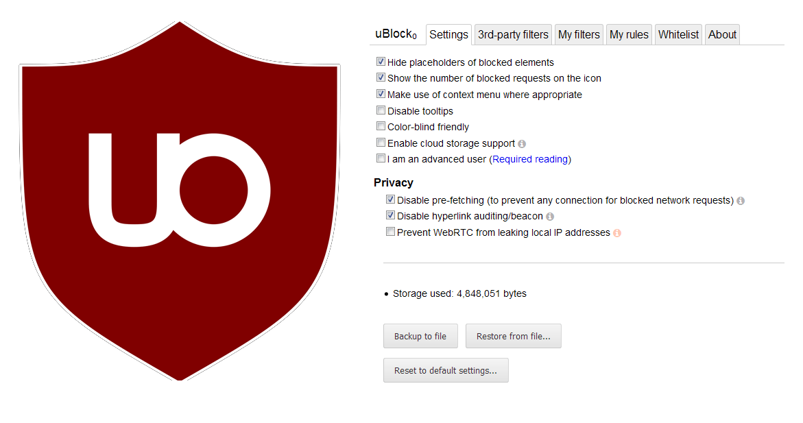Click info icon for Disable hyperlink auditing/beacon

pyautogui.click(x=550, y=216)
